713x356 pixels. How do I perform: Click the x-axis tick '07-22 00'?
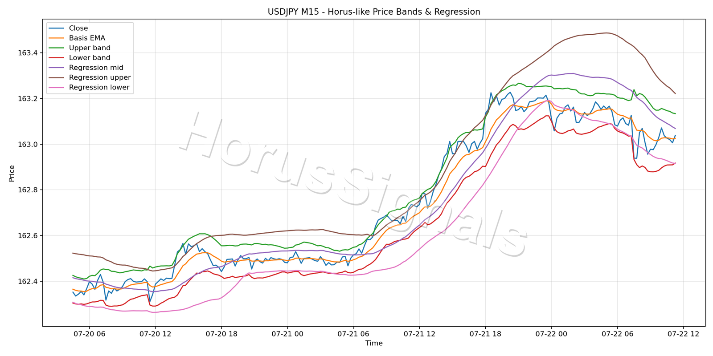[551, 334]
